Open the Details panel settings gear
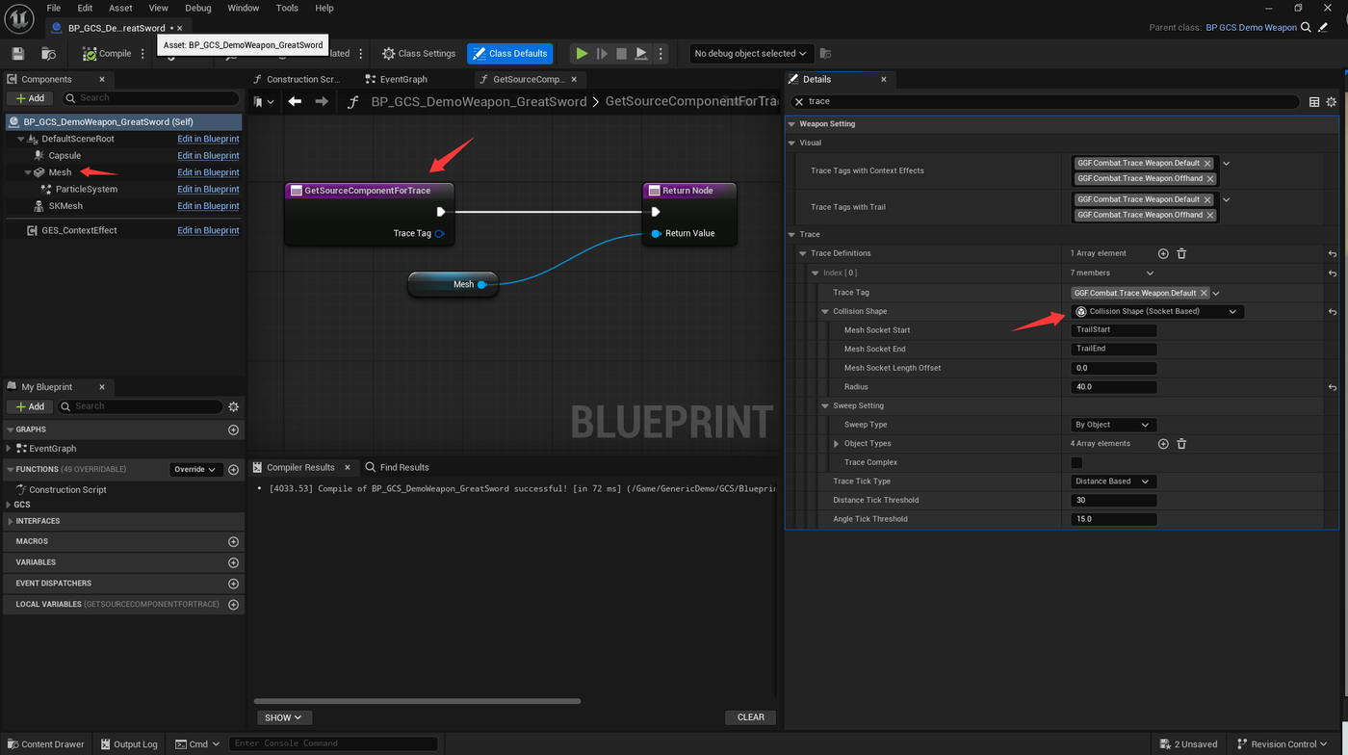This screenshot has height=755, width=1348. 1332,101
